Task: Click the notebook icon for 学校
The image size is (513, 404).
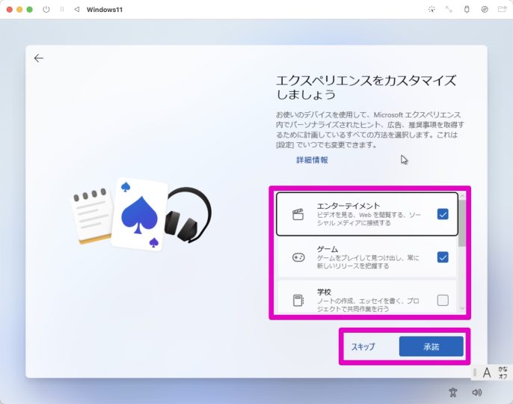Action: (298, 300)
